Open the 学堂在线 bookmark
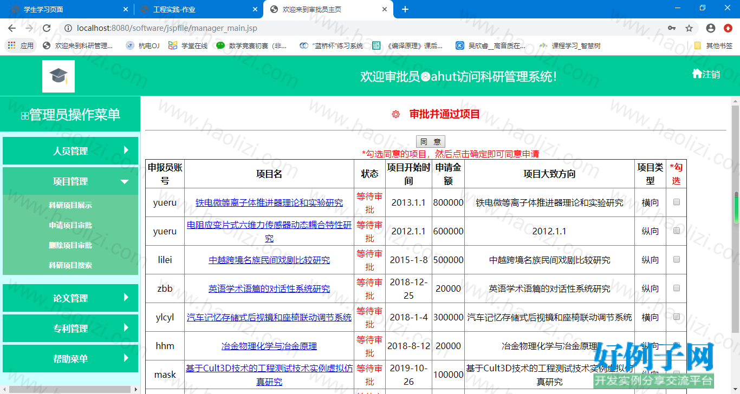Screen dimensions: 740x394 188,46
